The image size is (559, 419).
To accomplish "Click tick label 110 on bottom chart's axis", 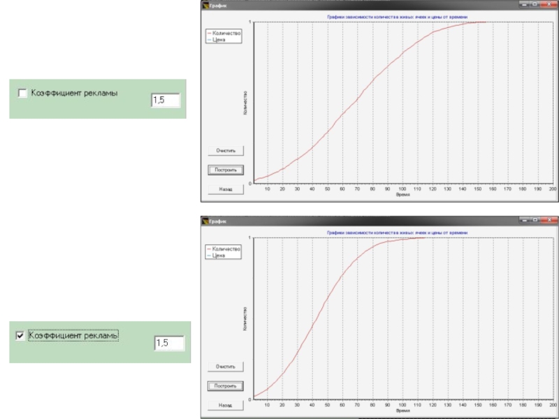I will coord(417,405).
